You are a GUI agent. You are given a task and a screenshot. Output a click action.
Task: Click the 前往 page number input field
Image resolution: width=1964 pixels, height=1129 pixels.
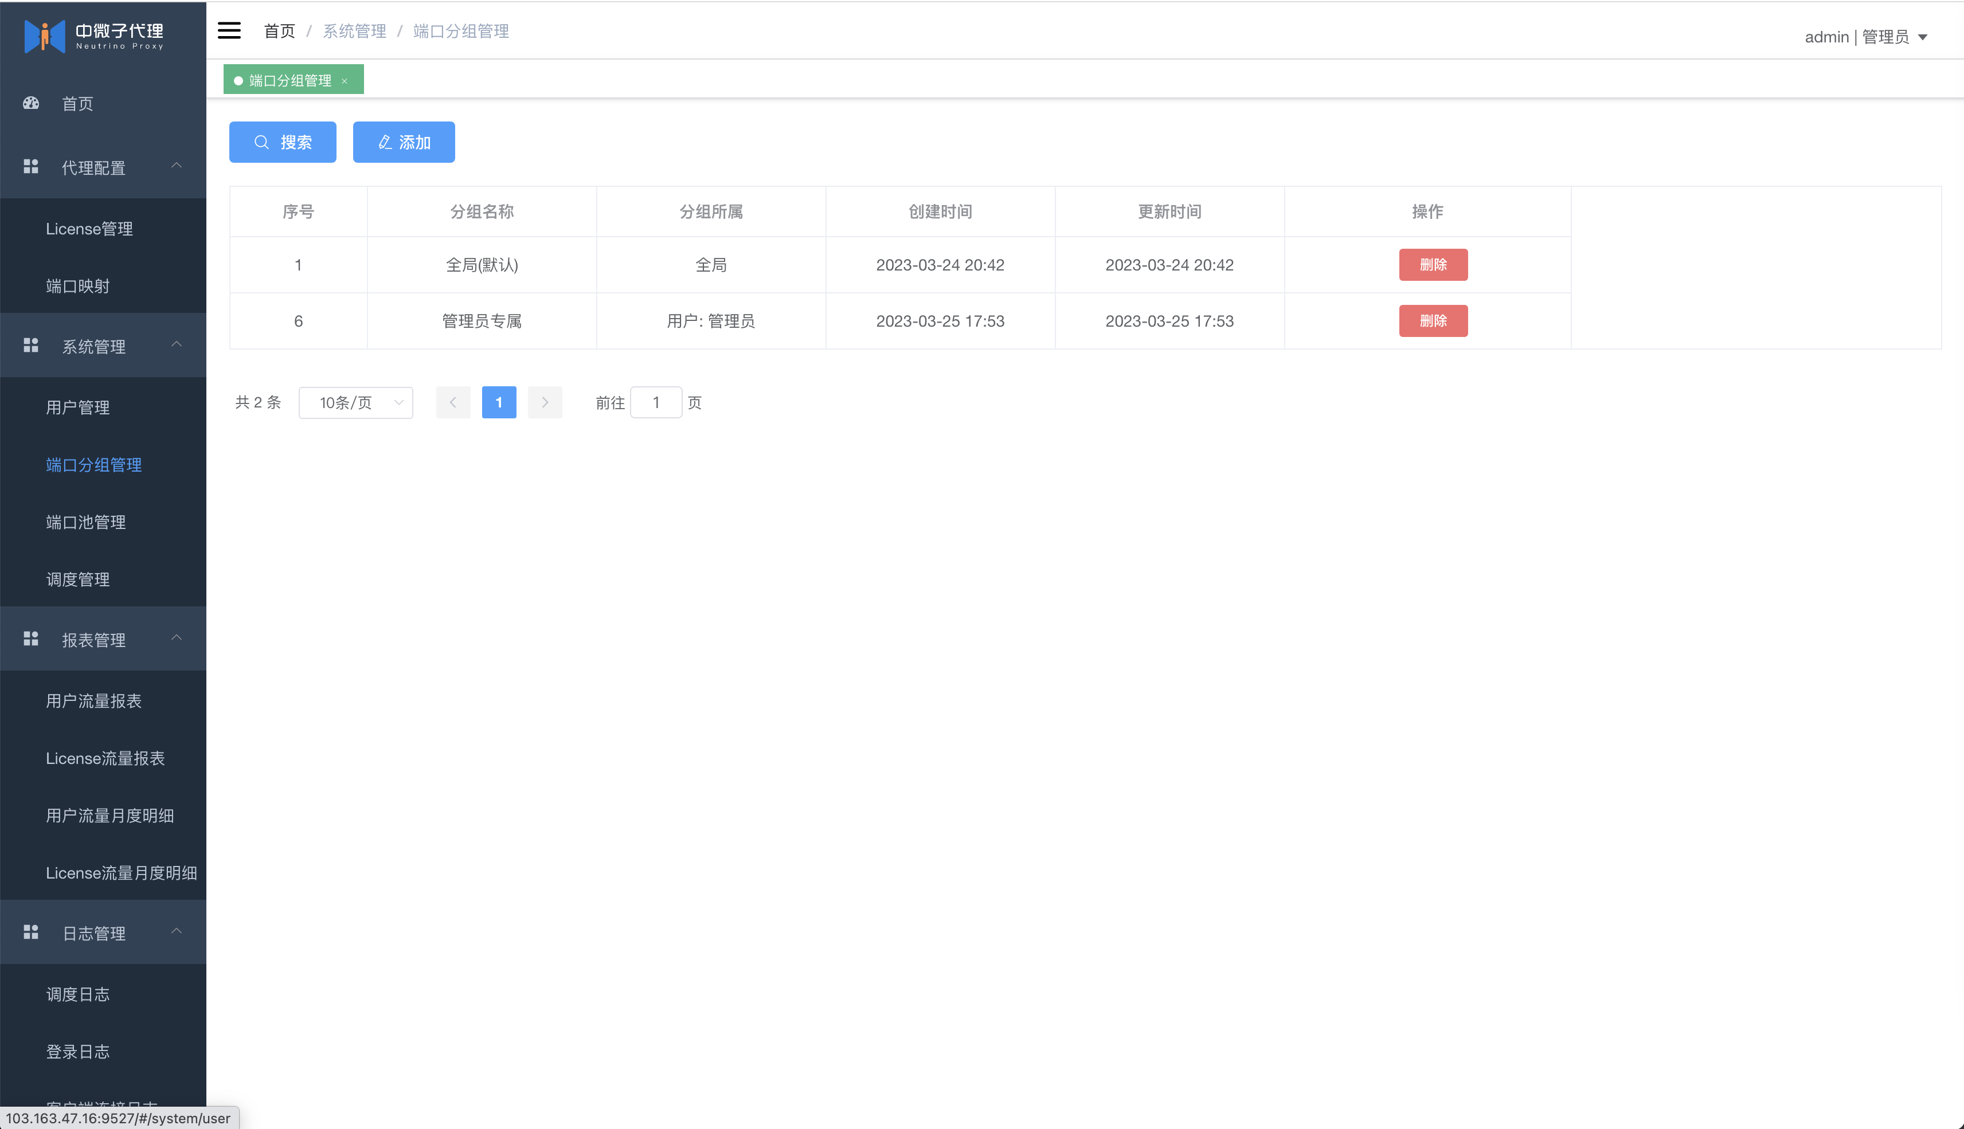[x=656, y=402]
